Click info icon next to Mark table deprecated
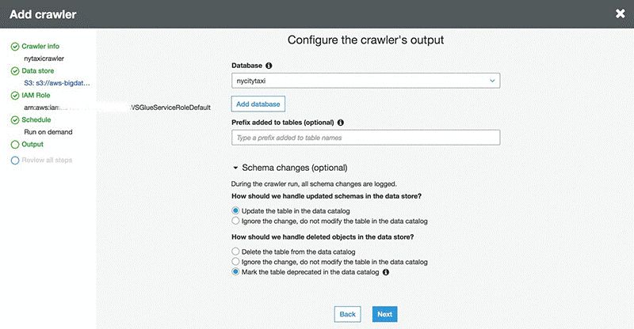 click(x=386, y=272)
